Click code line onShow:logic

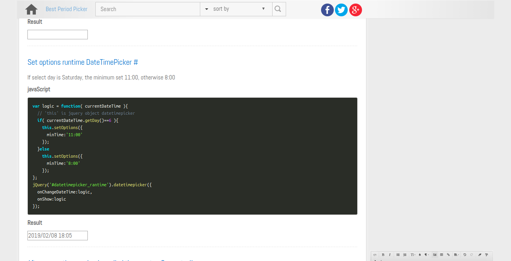[52, 199]
